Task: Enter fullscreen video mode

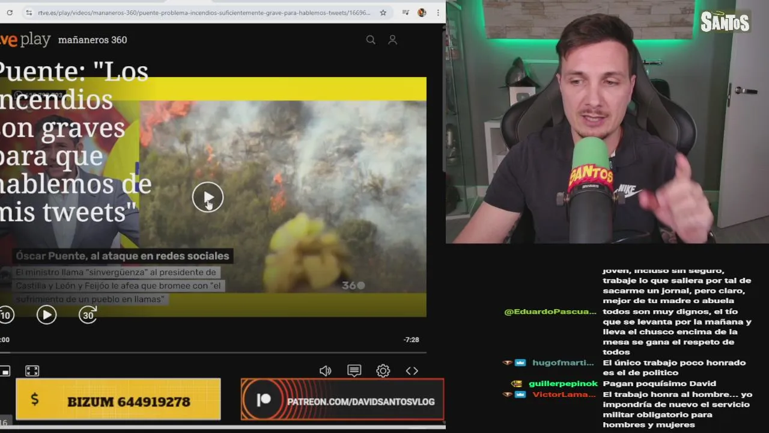Action: 32,371
